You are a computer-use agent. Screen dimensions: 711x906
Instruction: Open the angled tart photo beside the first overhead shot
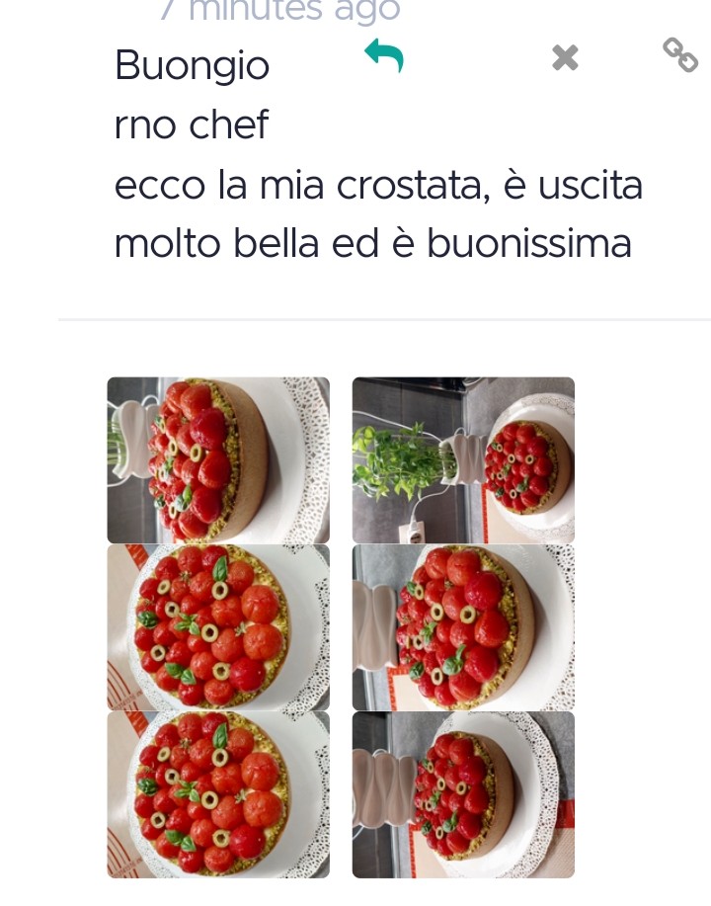click(463, 627)
